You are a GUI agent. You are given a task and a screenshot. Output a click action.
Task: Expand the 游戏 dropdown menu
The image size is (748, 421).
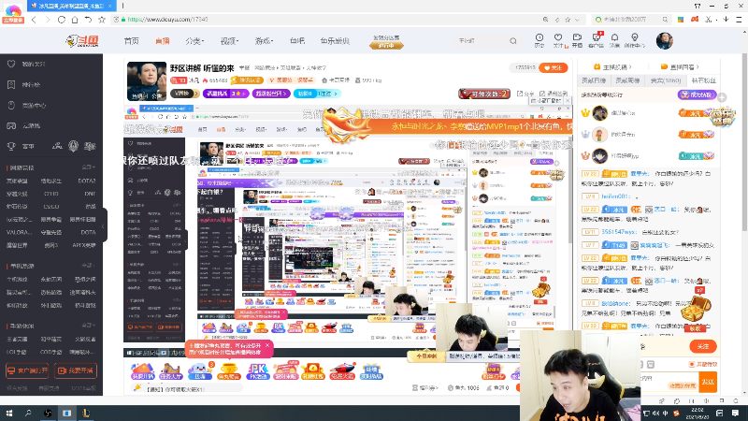point(264,41)
